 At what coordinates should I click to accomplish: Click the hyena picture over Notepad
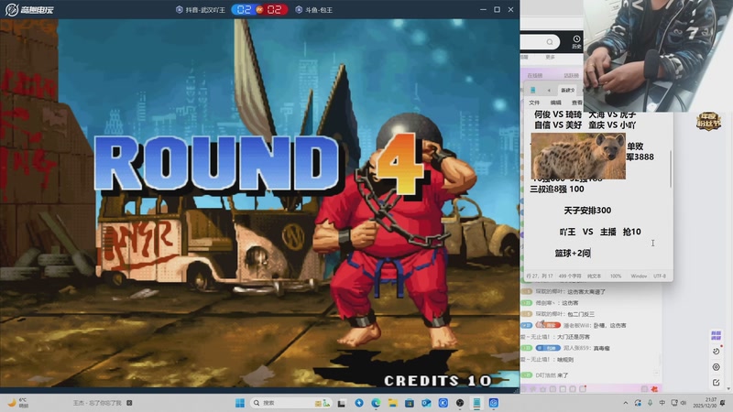click(x=578, y=156)
